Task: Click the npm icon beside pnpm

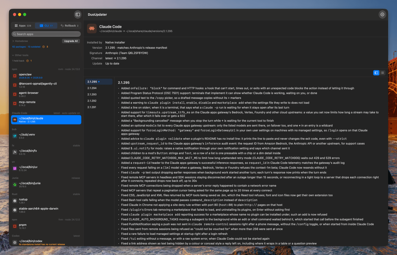Action: coord(15,226)
